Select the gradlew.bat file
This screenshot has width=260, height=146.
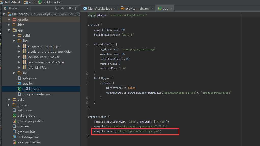[x=26, y=132]
